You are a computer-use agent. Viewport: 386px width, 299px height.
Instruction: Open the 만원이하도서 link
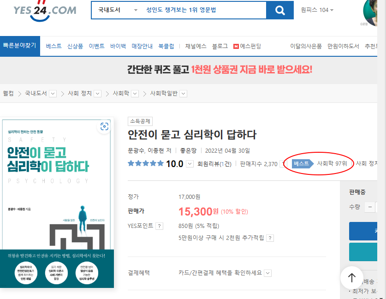(x=343, y=46)
